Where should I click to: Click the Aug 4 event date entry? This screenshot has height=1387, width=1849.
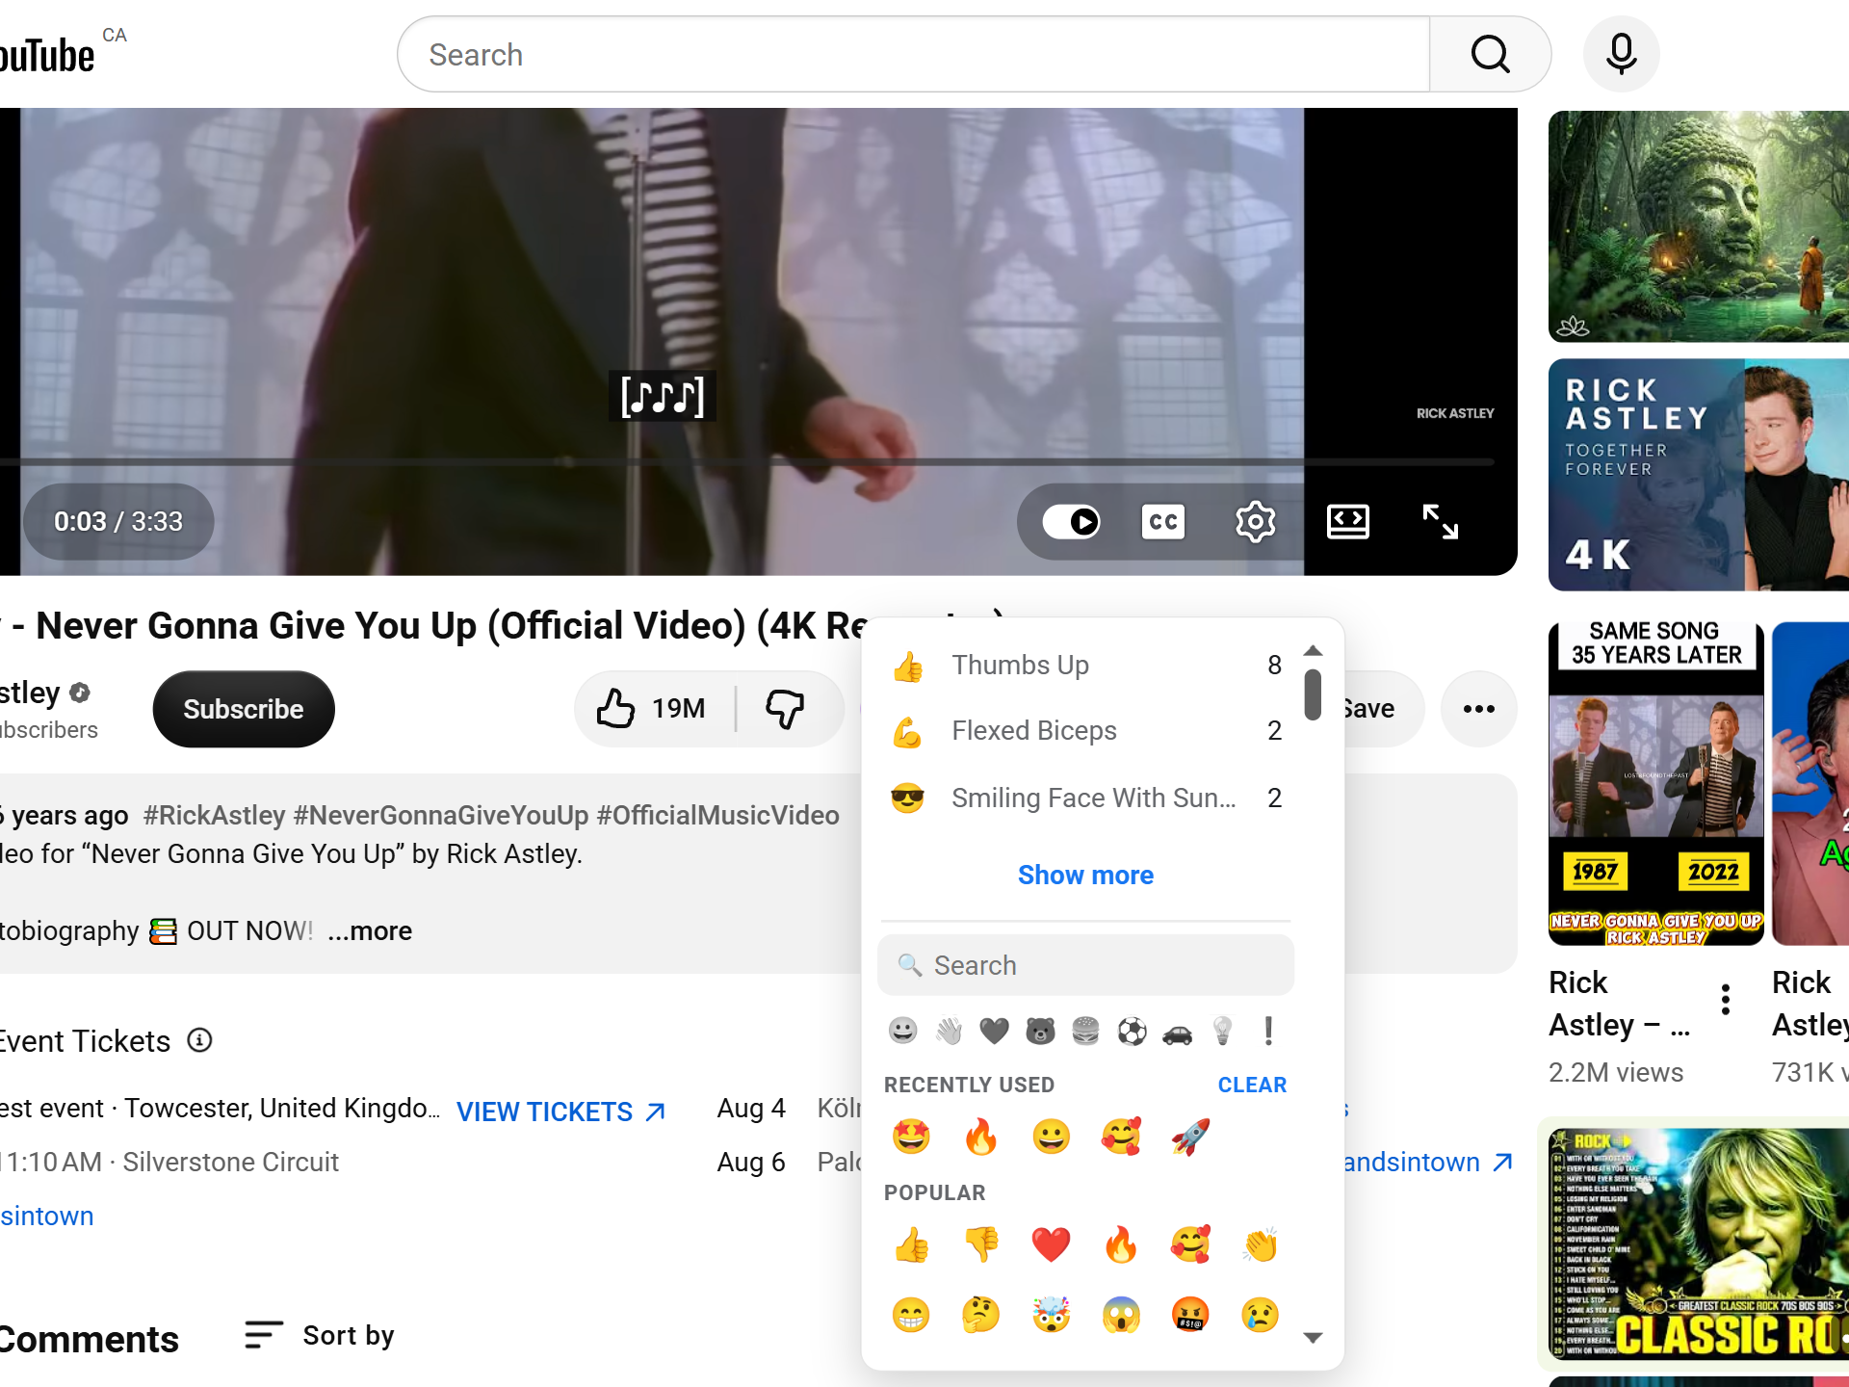coord(751,1108)
